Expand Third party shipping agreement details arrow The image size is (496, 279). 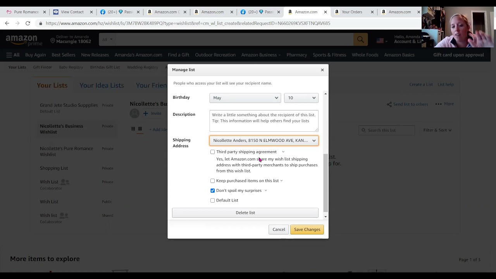coord(283,152)
